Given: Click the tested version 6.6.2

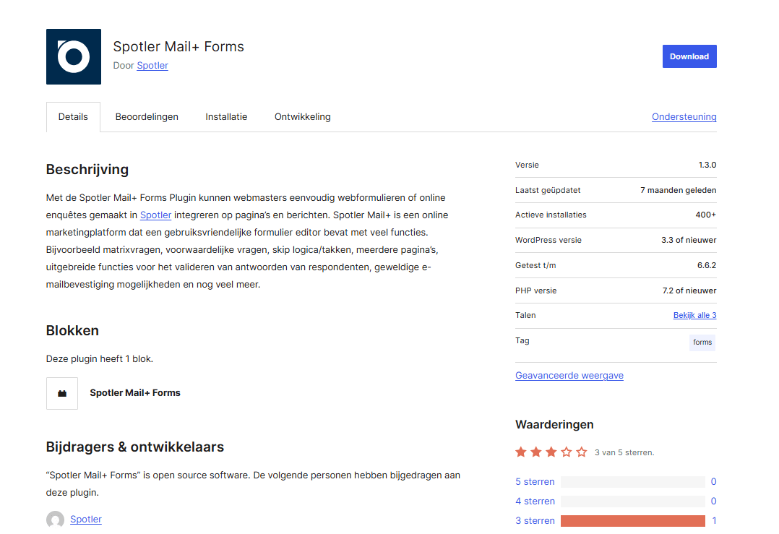Looking at the screenshot, I should coord(707,265).
